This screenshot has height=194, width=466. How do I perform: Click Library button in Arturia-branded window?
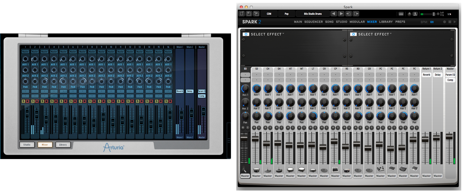click(63, 145)
